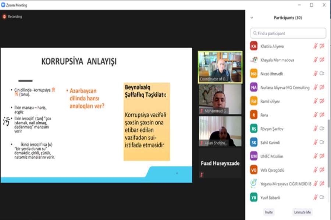The width and height of the screenshot is (331, 220).
Task: Click Nurlana Aliyeva's purple NA avatar
Action: [254, 87]
